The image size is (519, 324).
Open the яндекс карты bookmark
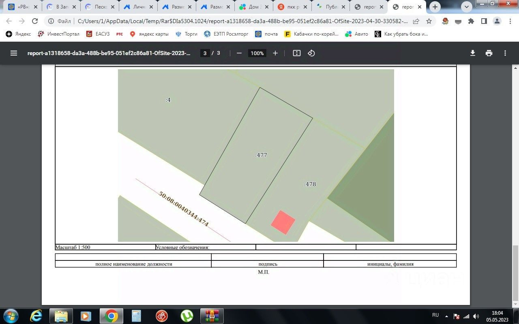pos(149,34)
